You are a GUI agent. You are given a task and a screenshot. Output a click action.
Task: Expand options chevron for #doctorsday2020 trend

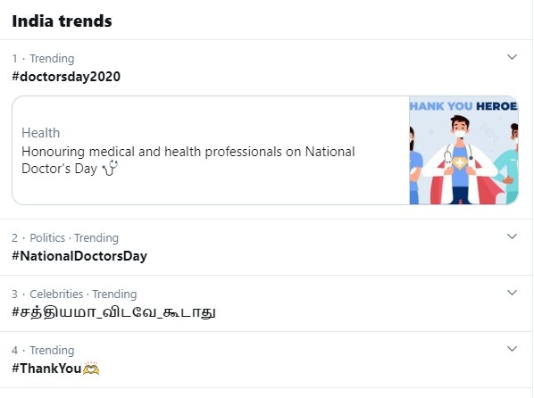(512, 57)
